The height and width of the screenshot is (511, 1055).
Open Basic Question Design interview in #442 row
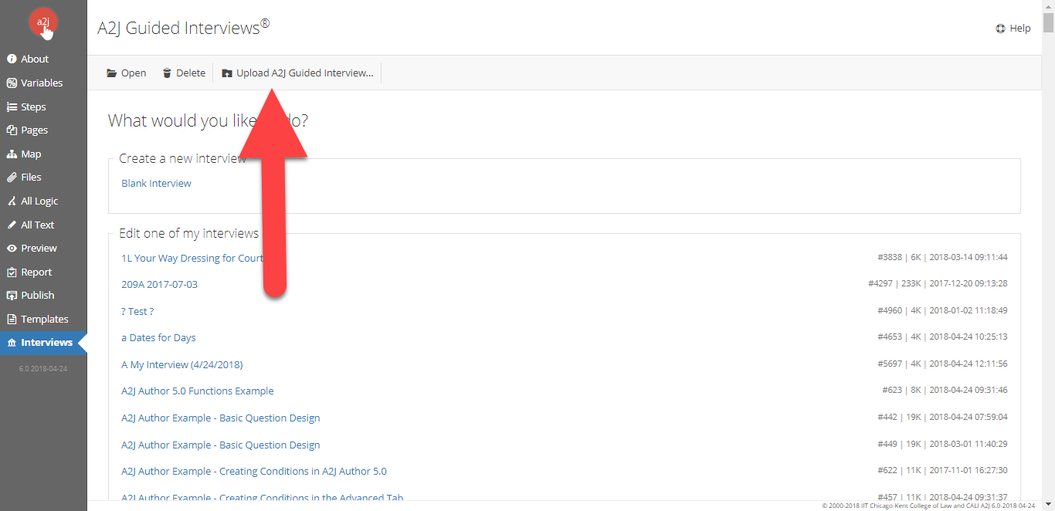tap(221, 418)
